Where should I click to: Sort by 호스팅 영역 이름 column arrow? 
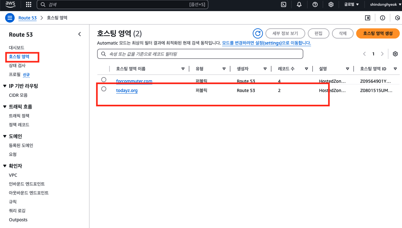tap(183, 69)
